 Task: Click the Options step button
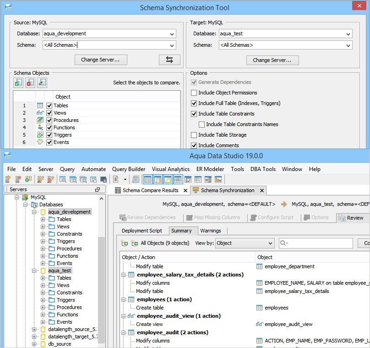[316, 218]
